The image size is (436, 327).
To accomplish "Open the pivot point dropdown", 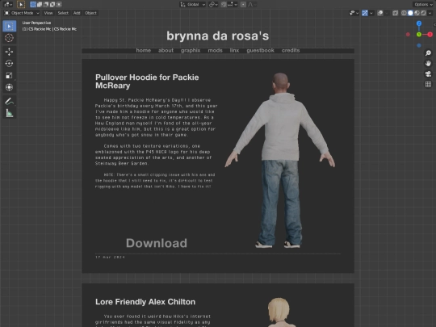I will tap(213, 5).
